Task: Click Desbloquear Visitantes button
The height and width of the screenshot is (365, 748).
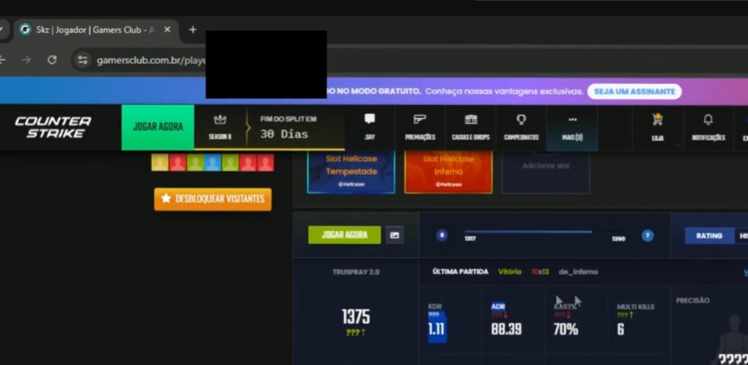Action: point(213,199)
